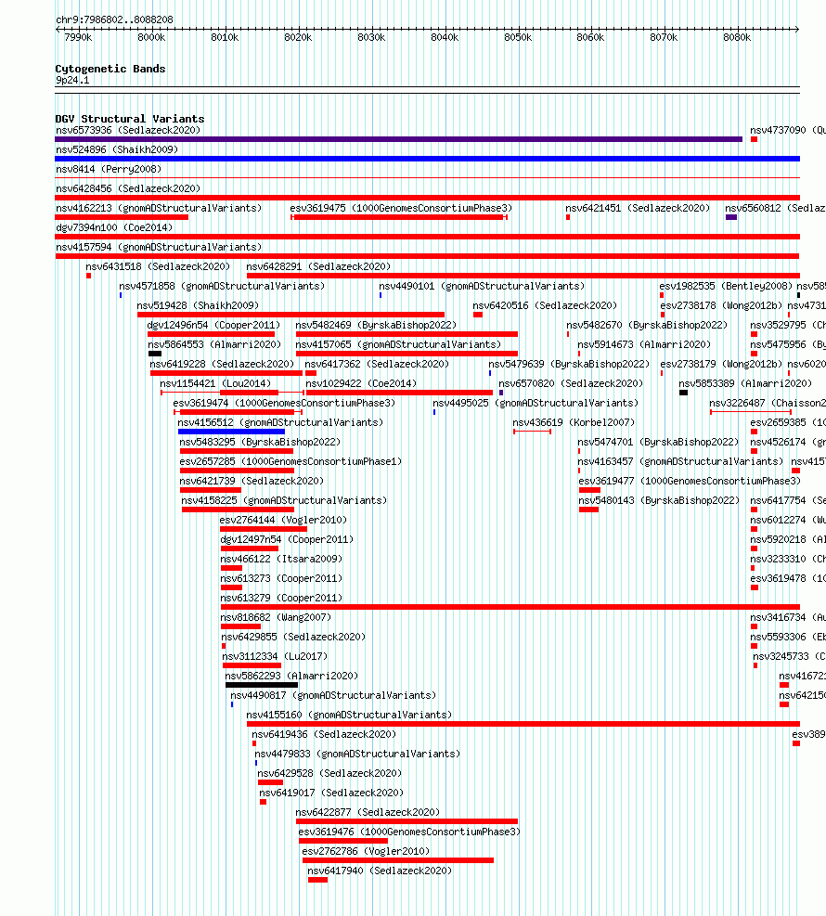Click nsv519428 (Shaikh2009) label
Viewport: 826px width, 916px height.
point(198,305)
